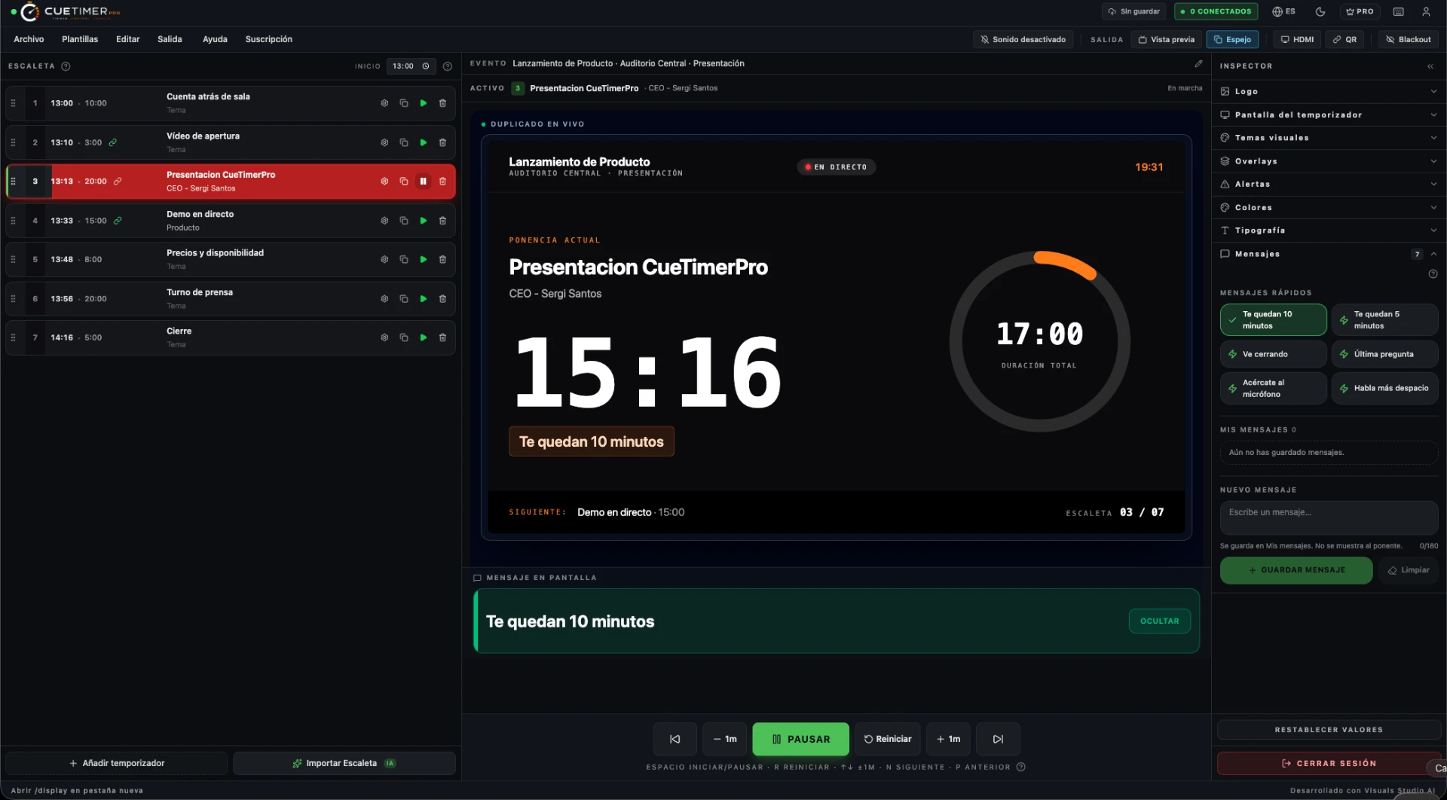Expand Temas visuales section

pyautogui.click(x=1329, y=138)
